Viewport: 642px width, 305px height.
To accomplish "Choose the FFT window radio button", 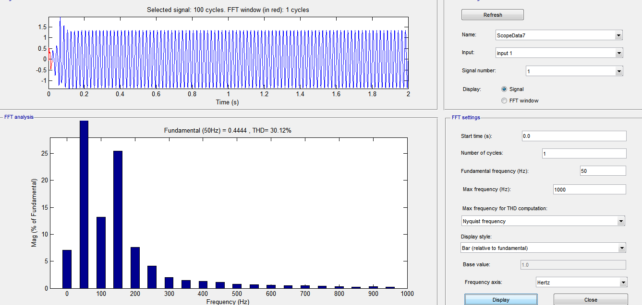I will 504,101.
